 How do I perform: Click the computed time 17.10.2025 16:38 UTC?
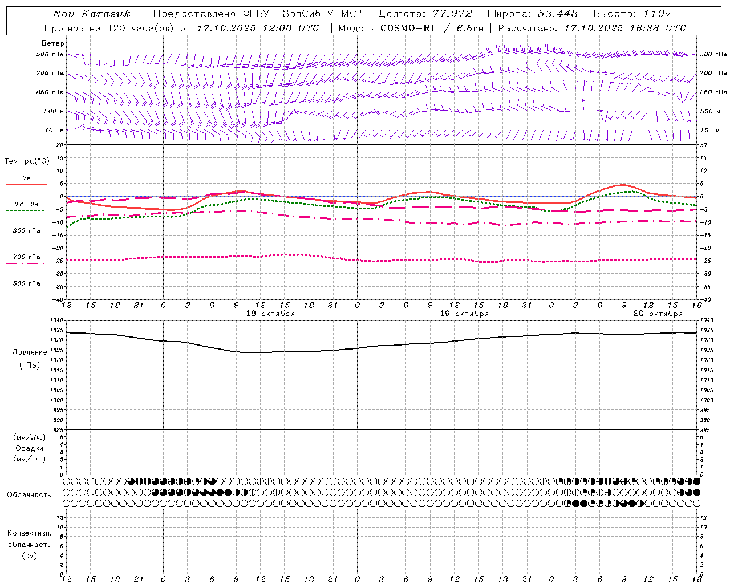(625, 28)
